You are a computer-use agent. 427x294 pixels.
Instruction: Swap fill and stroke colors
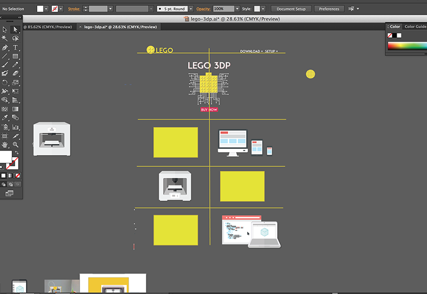click(x=17, y=153)
